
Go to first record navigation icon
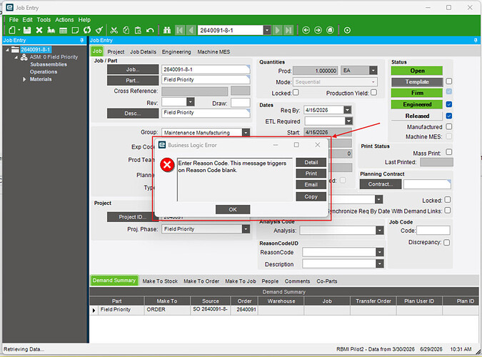click(x=180, y=30)
